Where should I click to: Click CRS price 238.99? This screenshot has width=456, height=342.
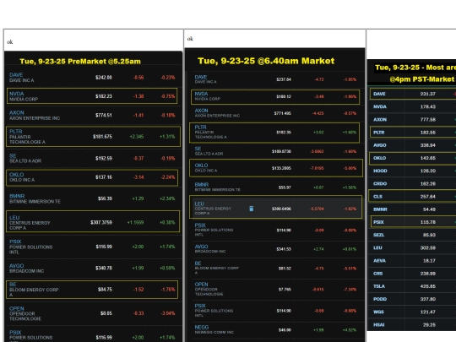coord(428,274)
